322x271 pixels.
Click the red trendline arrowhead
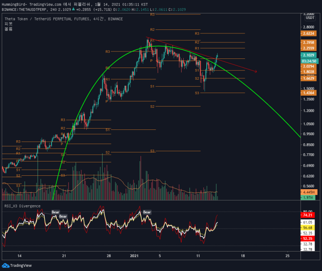point(256,71)
